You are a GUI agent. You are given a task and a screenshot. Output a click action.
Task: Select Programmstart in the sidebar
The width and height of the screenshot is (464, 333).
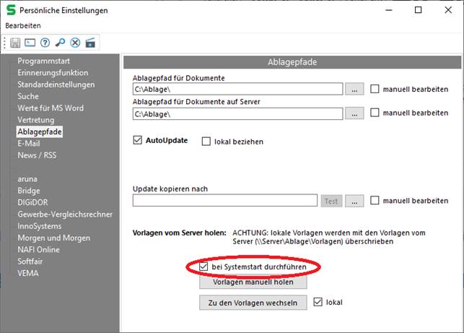point(43,61)
